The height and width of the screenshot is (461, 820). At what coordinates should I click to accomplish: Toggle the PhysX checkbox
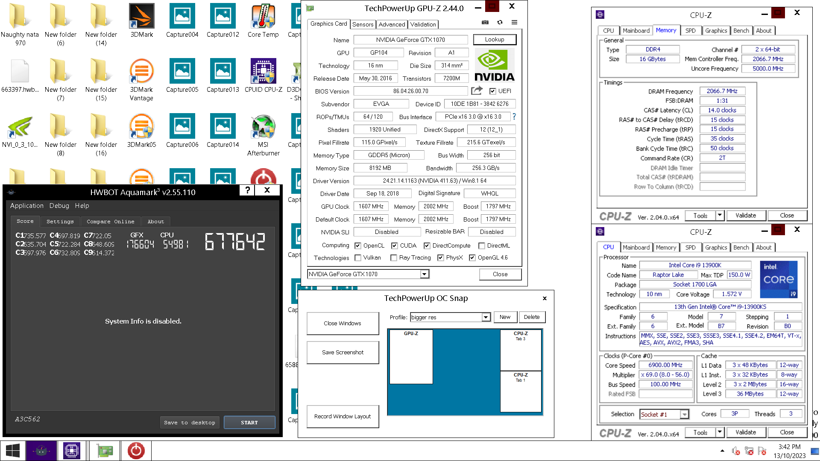click(441, 257)
